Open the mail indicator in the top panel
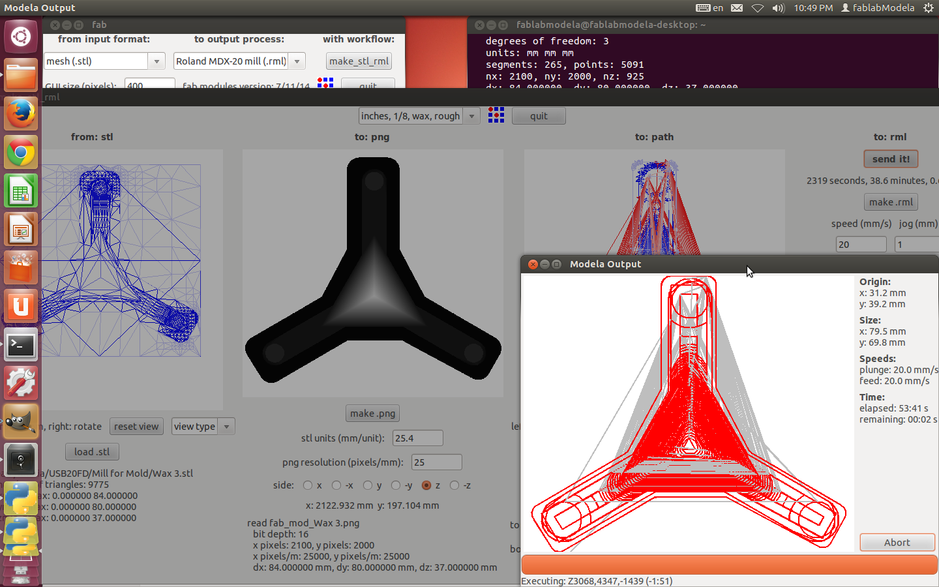939x587 pixels. [x=737, y=8]
